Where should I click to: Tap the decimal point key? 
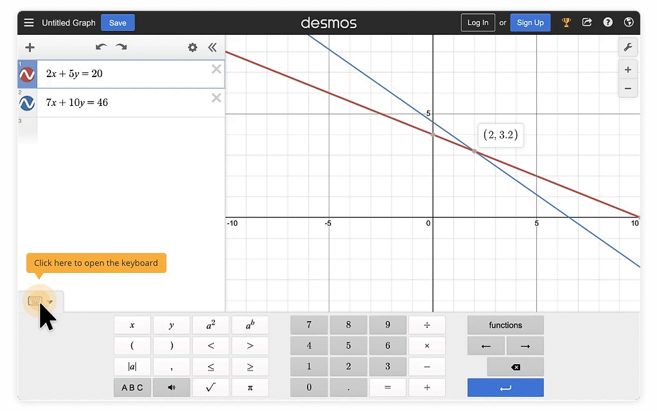tap(348, 388)
